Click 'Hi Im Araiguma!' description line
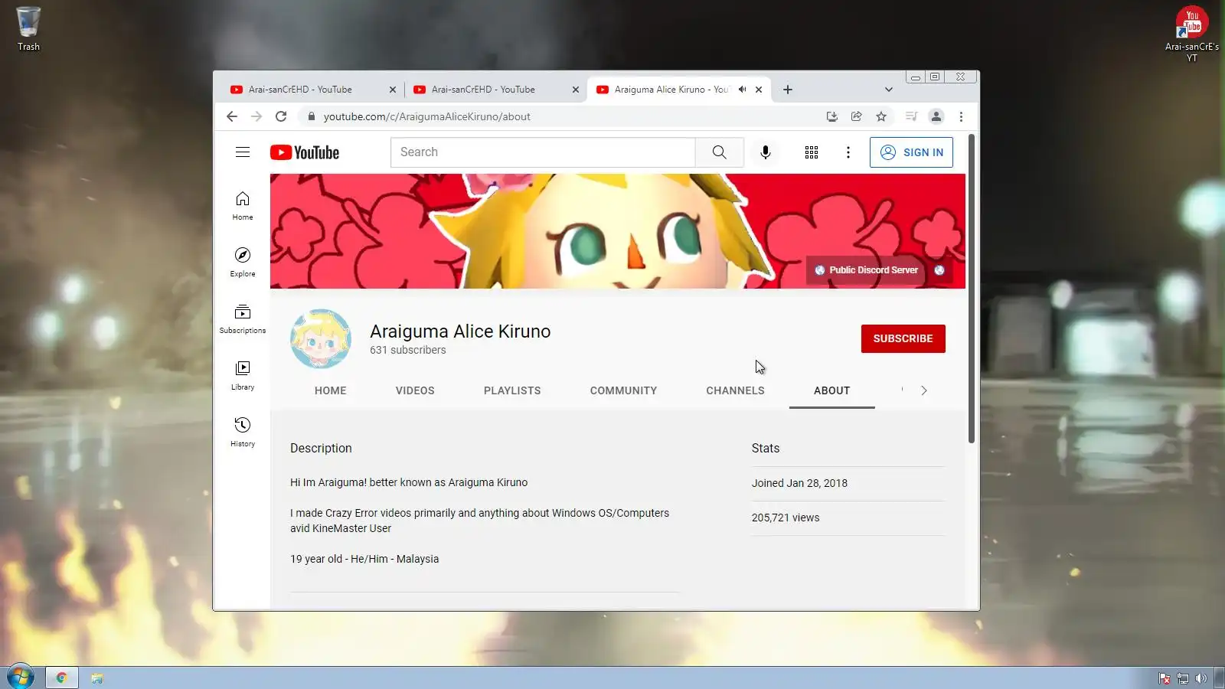1225x689 pixels. (x=409, y=482)
